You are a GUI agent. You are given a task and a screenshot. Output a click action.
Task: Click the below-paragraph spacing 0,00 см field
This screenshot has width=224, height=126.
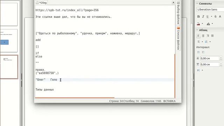pyautogui.click(x=210, y=64)
